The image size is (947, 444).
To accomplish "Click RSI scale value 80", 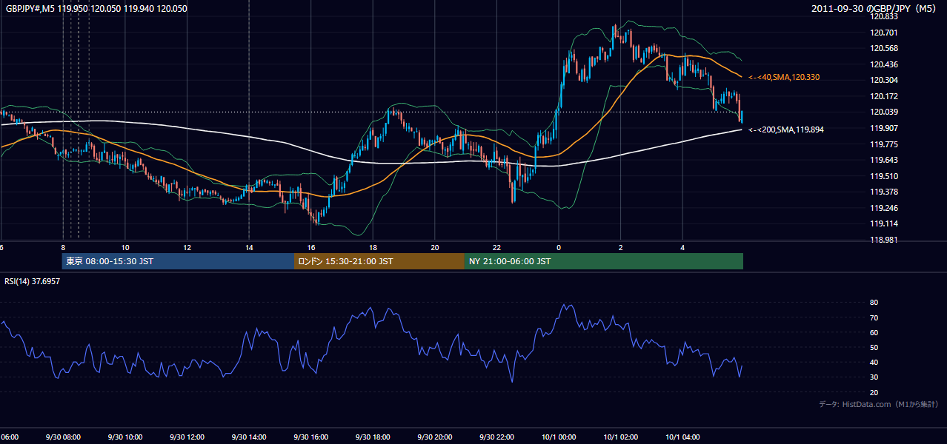I will (874, 303).
